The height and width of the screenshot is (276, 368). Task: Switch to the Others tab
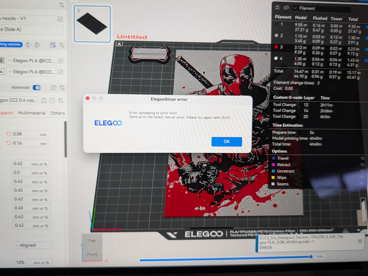click(58, 113)
